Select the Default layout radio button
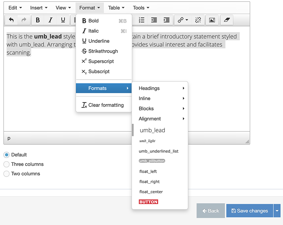Screen dimensions: 283x225 (6, 155)
